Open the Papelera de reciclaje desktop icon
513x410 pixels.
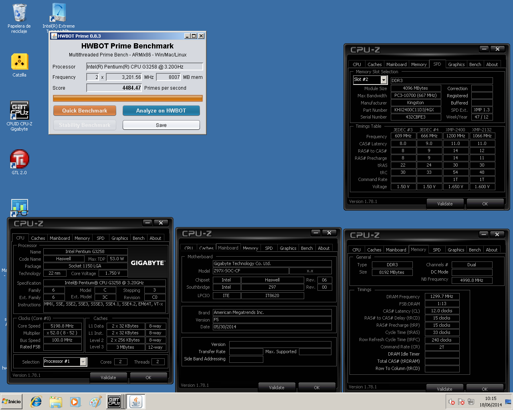pos(19,18)
